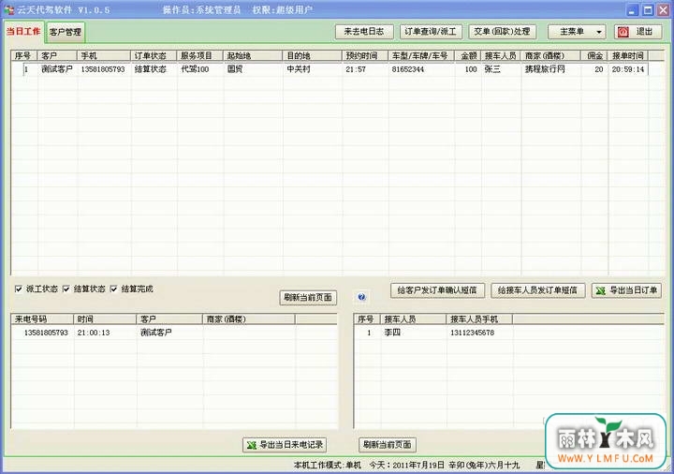Screen dimensions: 674x474
Task: Click the 接车人员 header in orders table
Action: (501, 56)
